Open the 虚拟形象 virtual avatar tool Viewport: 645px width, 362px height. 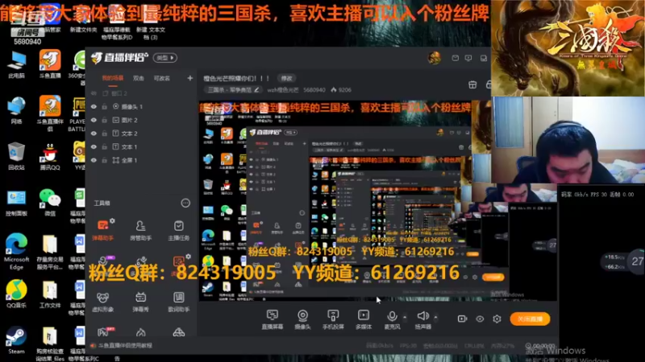pos(103,302)
